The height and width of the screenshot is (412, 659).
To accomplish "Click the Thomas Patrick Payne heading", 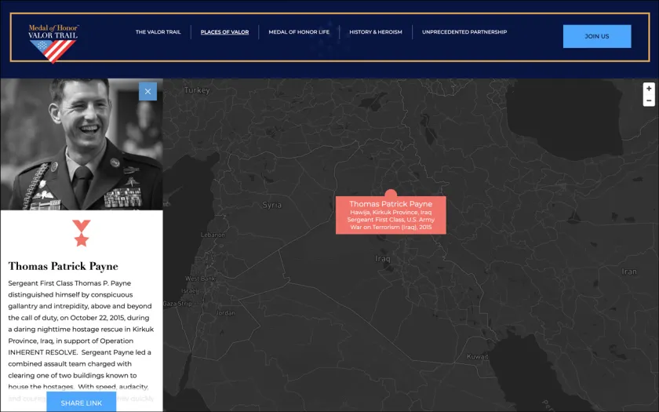I will point(63,266).
